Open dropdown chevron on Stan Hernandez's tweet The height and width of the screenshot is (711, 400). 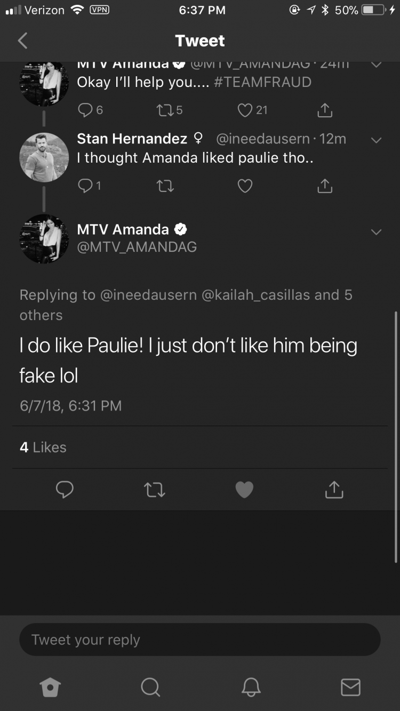coord(376,140)
